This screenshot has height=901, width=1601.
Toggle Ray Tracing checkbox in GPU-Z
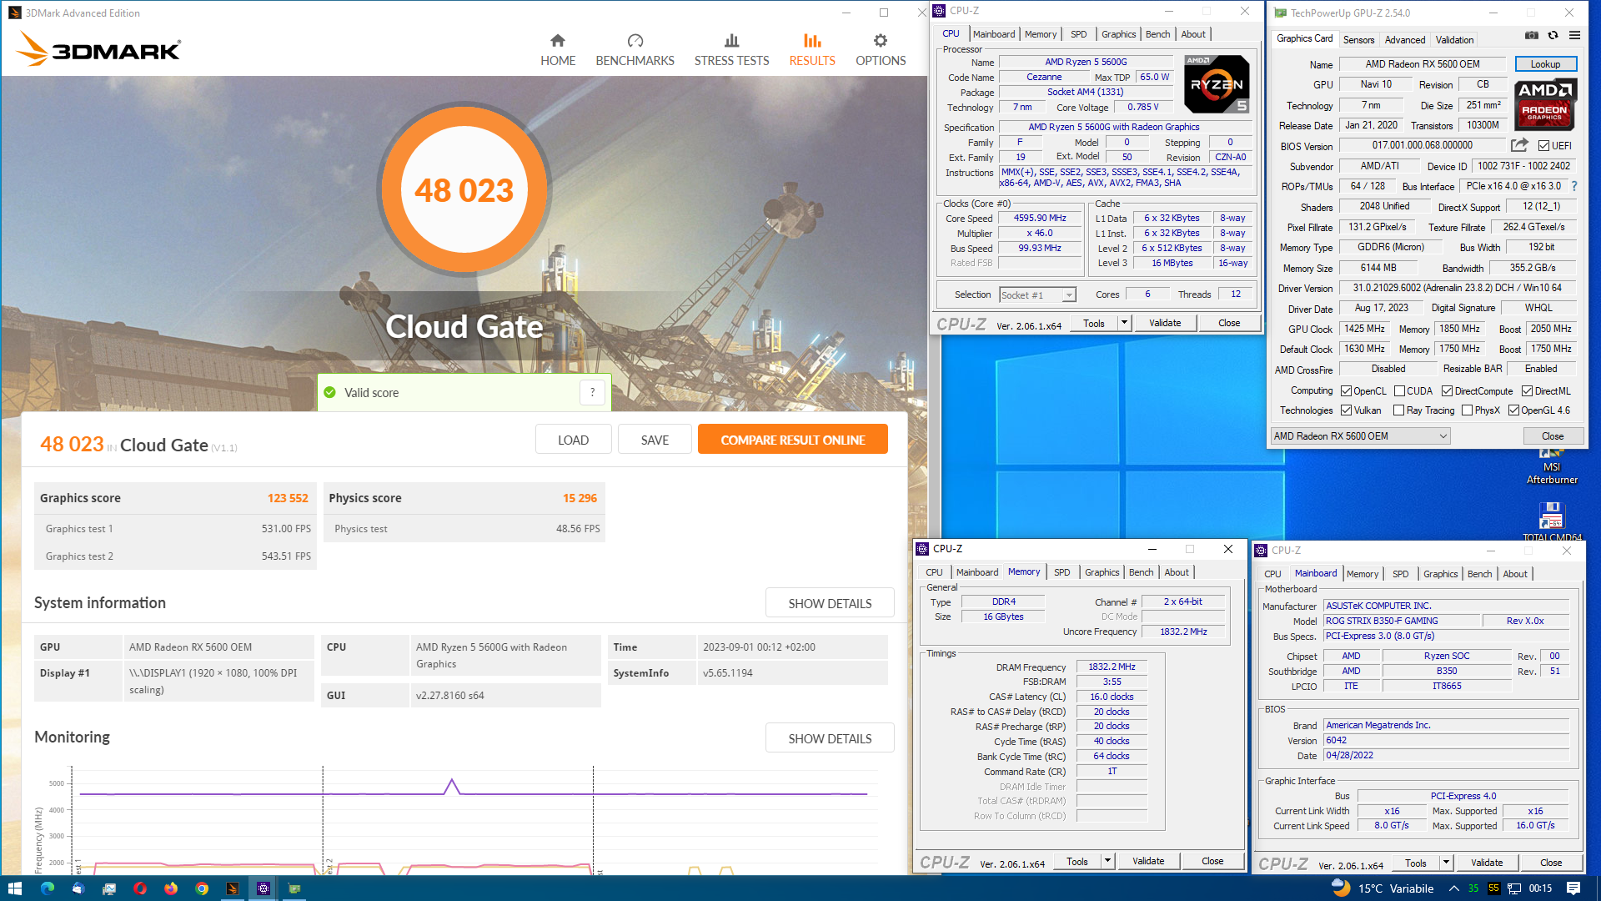pyautogui.click(x=1399, y=410)
